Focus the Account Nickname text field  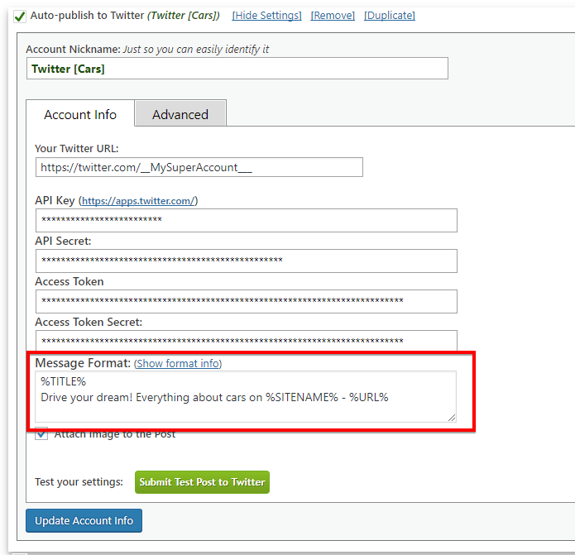click(237, 69)
